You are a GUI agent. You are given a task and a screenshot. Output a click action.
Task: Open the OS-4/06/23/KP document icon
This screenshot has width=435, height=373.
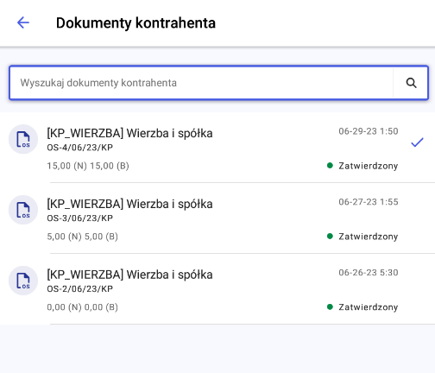coord(23,139)
